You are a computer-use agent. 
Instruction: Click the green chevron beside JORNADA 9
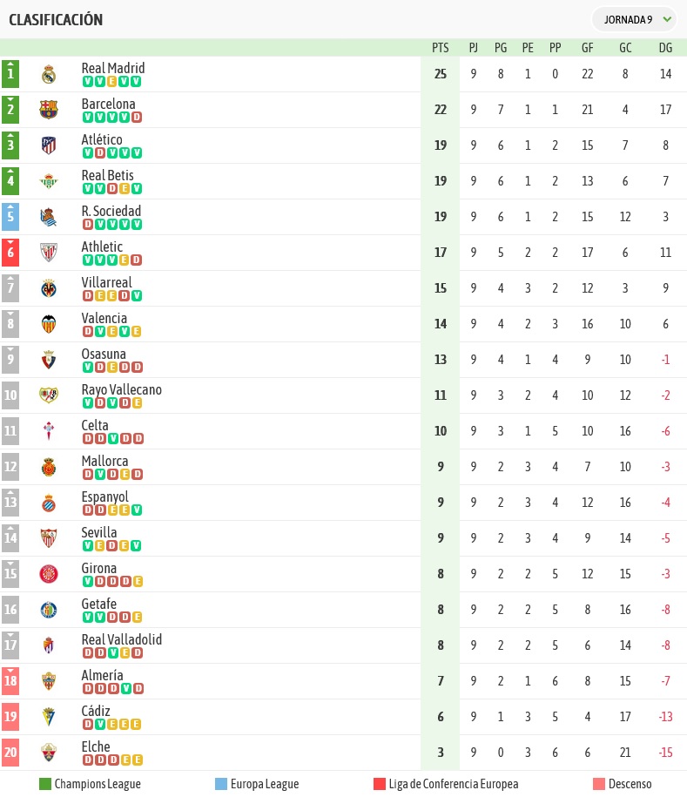(667, 20)
